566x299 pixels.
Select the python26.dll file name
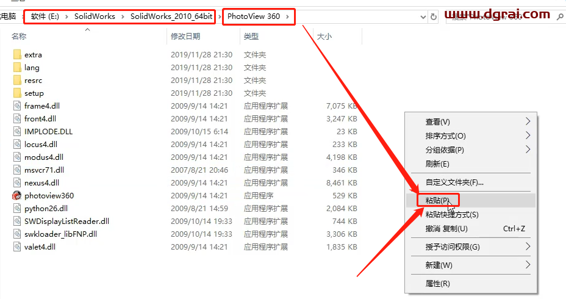[x=46, y=209]
